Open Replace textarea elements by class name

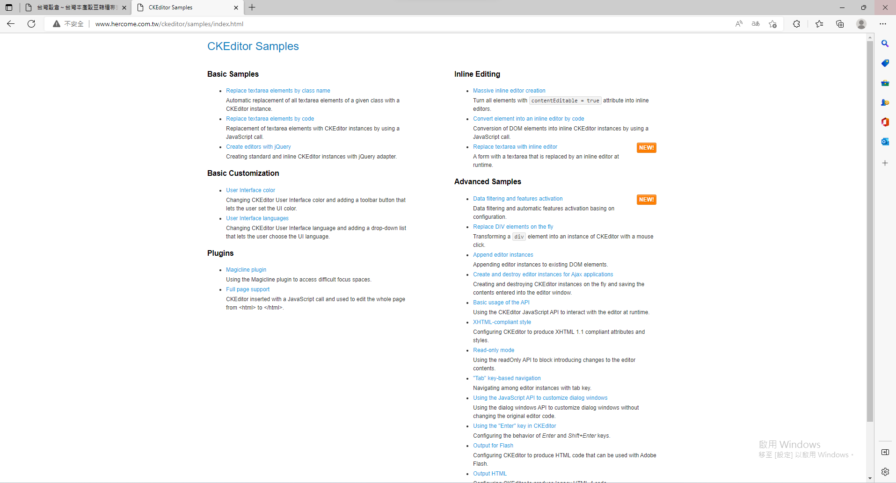278,91
